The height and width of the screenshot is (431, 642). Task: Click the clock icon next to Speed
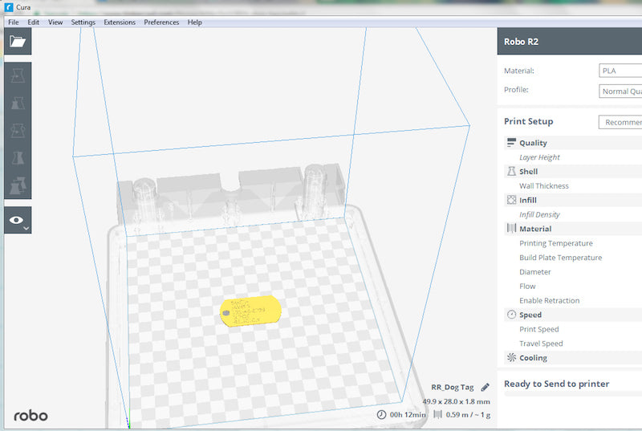[x=511, y=315]
